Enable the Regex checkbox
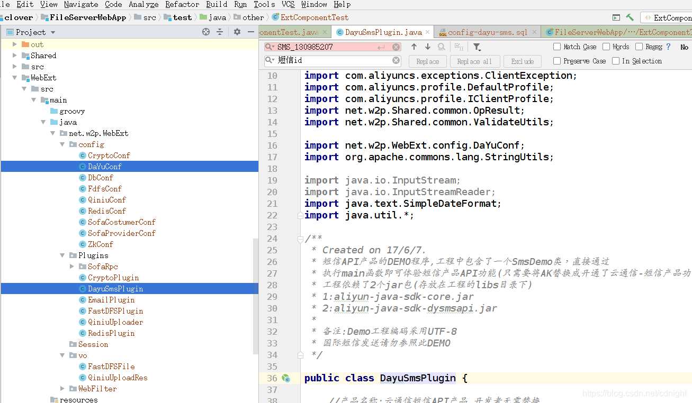The height and width of the screenshot is (403, 692). click(x=639, y=47)
